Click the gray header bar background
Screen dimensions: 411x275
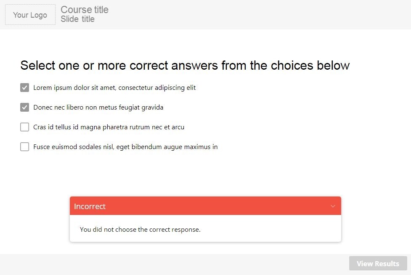coord(252,15)
